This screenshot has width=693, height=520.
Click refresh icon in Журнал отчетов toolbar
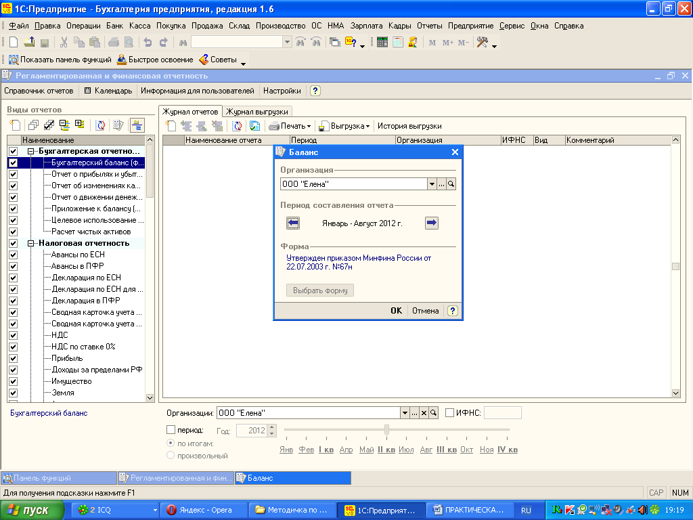[x=238, y=126]
